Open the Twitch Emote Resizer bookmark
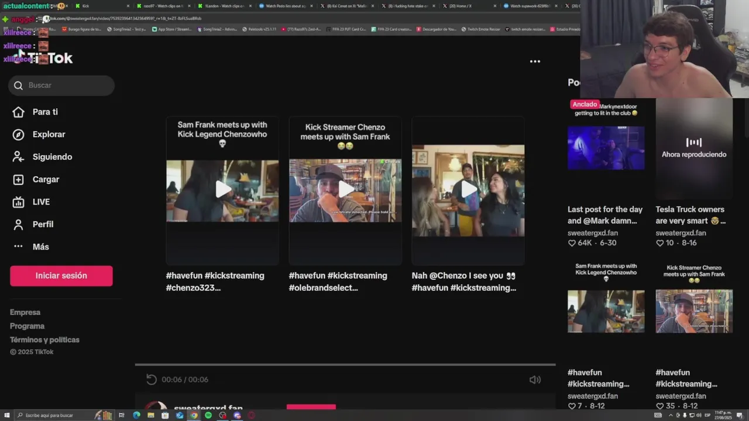Screen dimensions: 749x421 [x=480, y=29]
